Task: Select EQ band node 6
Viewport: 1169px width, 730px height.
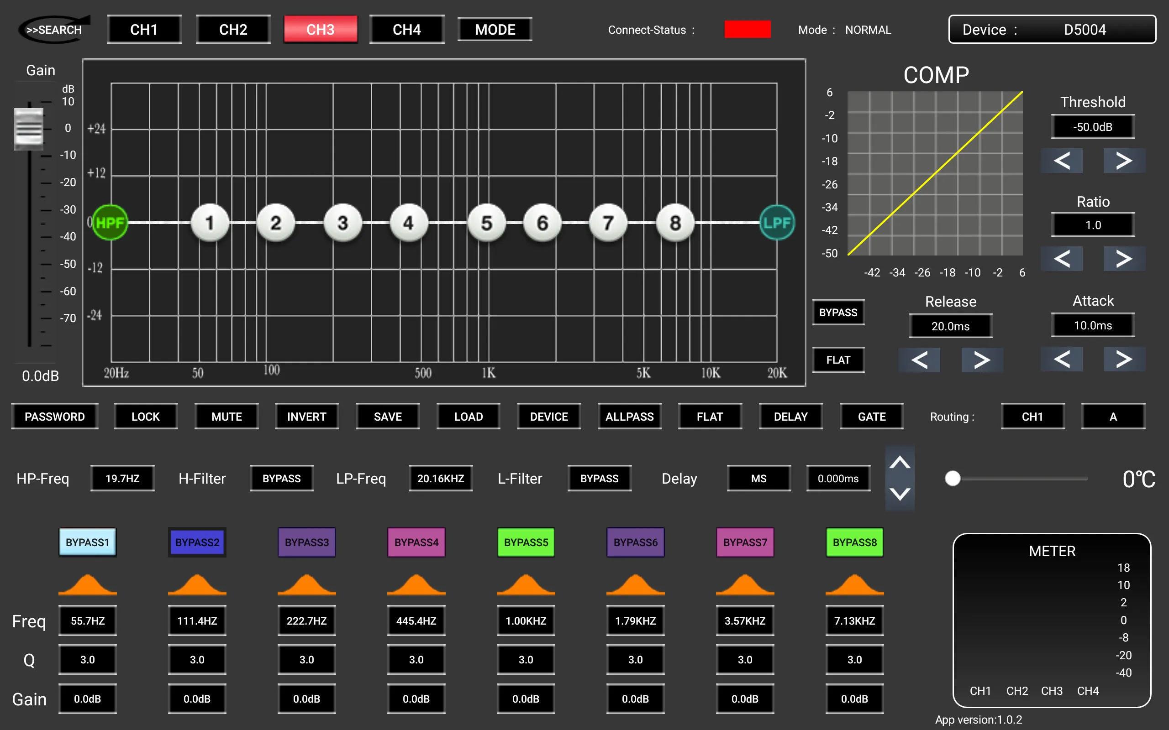Action: (542, 223)
